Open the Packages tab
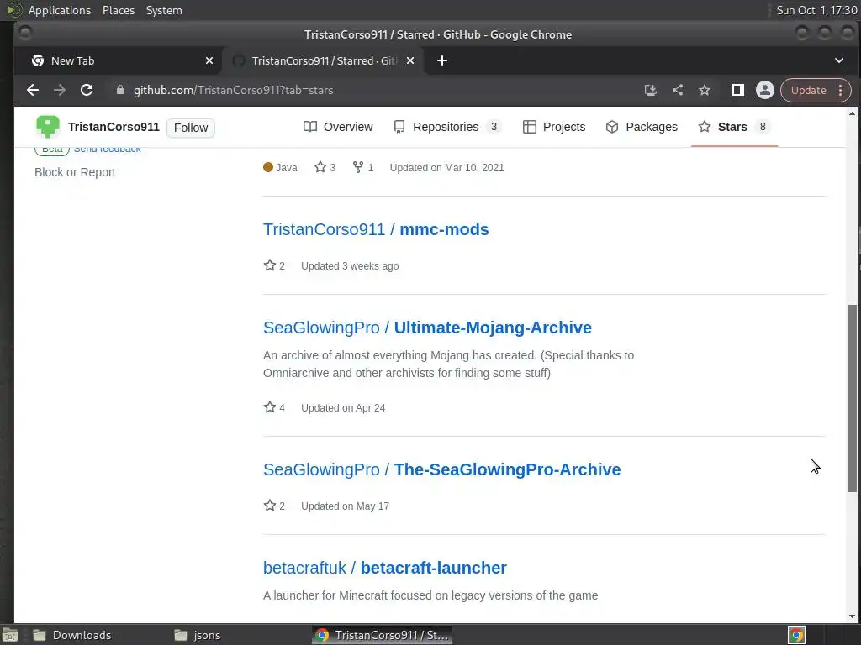Image resolution: width=861 pixels, height=645 pixels. point(642,128)
